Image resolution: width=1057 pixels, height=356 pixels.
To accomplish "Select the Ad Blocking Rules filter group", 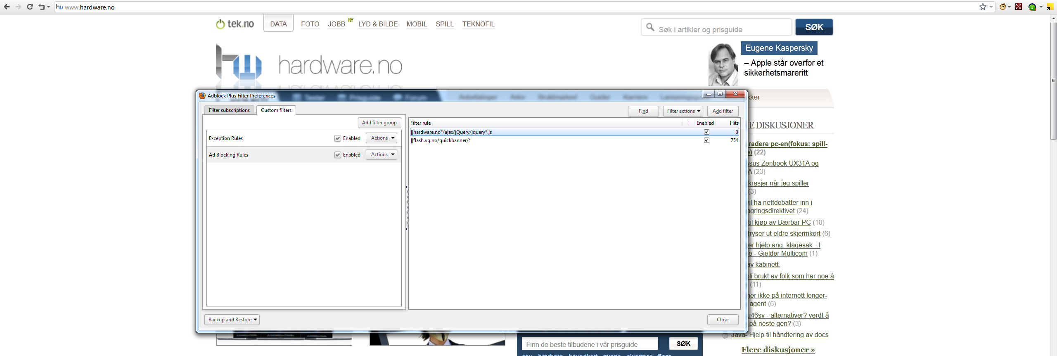I will point(303,155).
